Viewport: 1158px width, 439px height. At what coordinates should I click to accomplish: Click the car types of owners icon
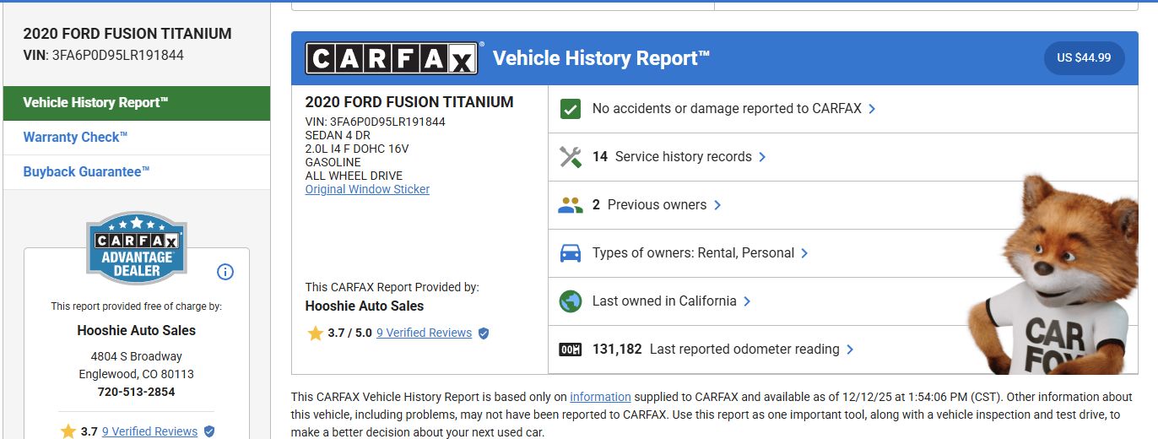coord(571,253)
